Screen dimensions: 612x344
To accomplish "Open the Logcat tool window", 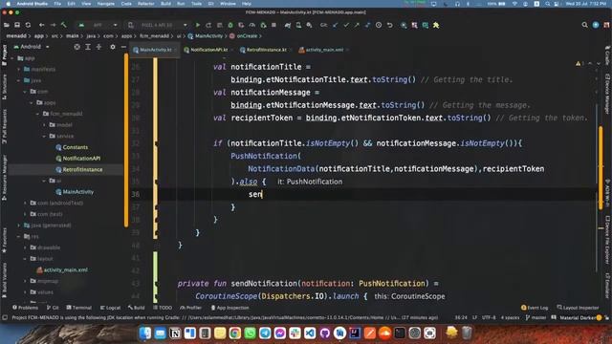I will click(110, 308).
